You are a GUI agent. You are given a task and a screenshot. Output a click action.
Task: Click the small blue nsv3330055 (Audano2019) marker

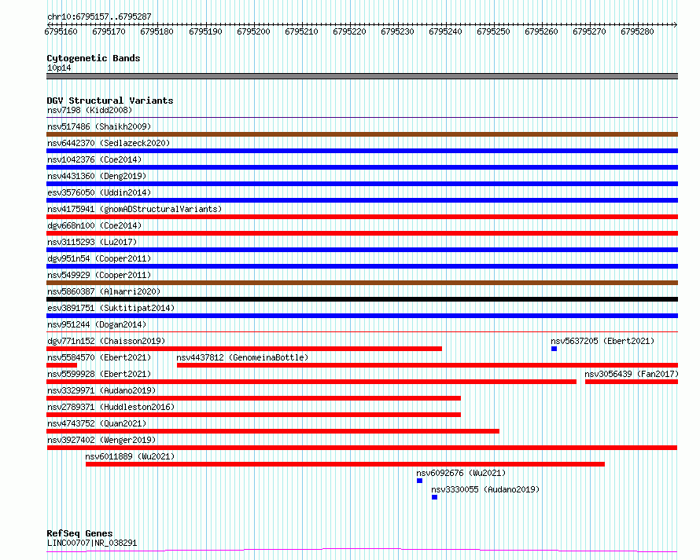coord(434,497)
